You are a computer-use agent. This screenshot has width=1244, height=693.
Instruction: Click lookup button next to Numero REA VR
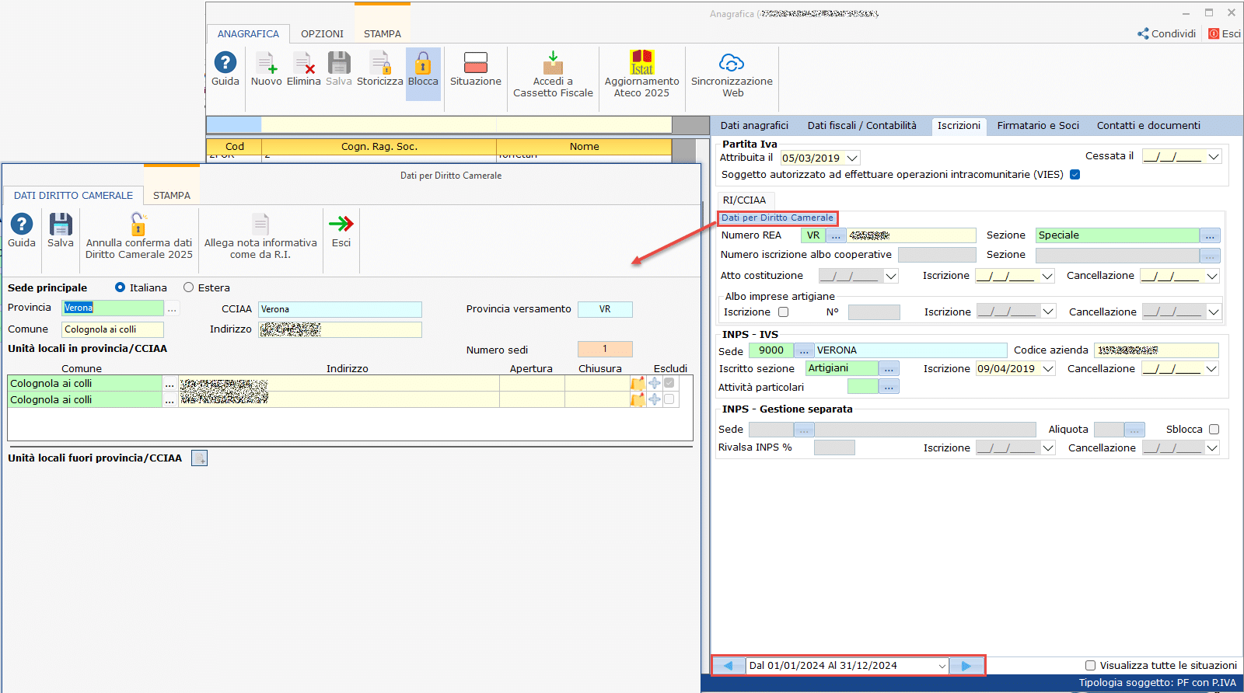click(x=836, y=235)
